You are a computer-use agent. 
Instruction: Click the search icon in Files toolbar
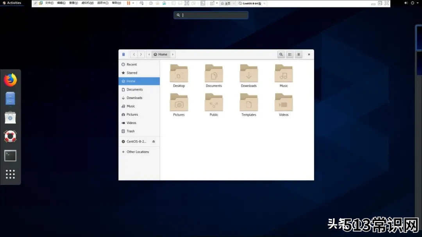tap(281, 55)
